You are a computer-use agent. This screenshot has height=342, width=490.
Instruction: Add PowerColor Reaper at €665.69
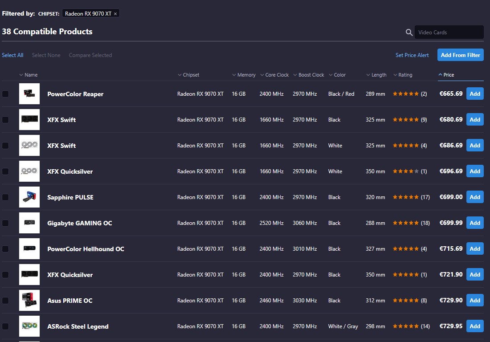[475, 94]
